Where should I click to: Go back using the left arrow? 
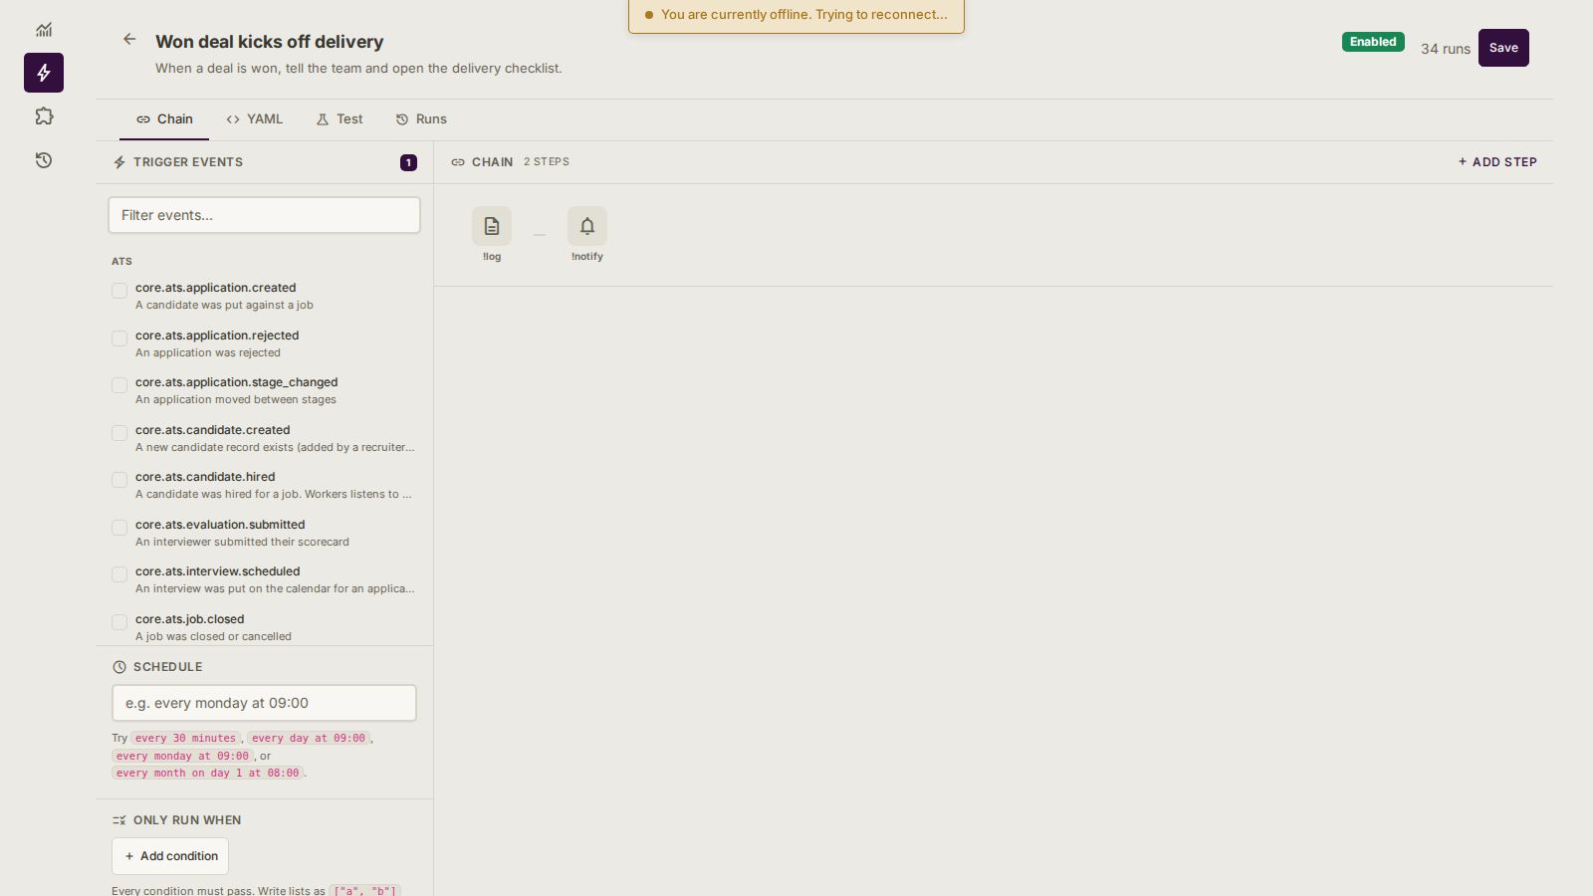[129, 40]
